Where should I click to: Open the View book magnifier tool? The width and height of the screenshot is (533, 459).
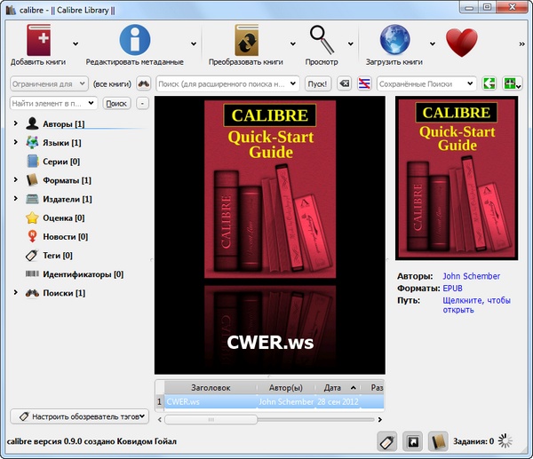[323, 41]
